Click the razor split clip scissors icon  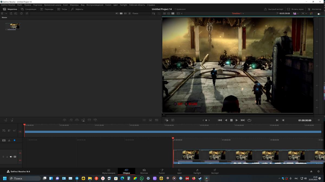point(9,140)
